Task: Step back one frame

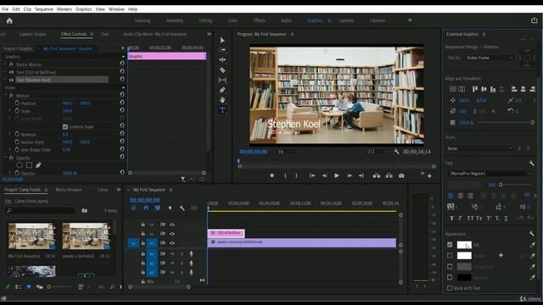Action: click(x=324, y=175)
